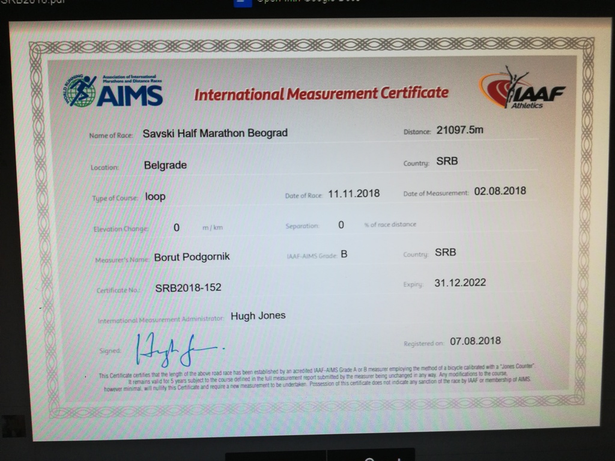Select certificate number 'SRB2018-152'
Viewport: 615px width, 461px height.
(x=188, y=288)
